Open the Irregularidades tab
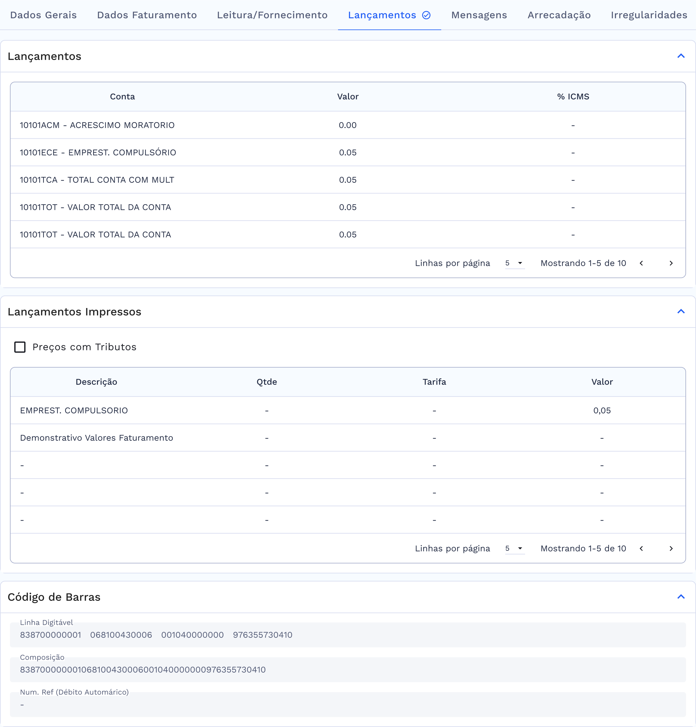Image resolution: width=696 pixels, height=727 pixels. [x=648, y=15]
